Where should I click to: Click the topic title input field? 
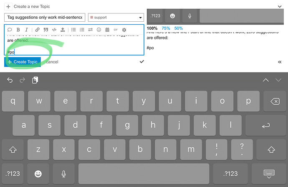[45, 18]
